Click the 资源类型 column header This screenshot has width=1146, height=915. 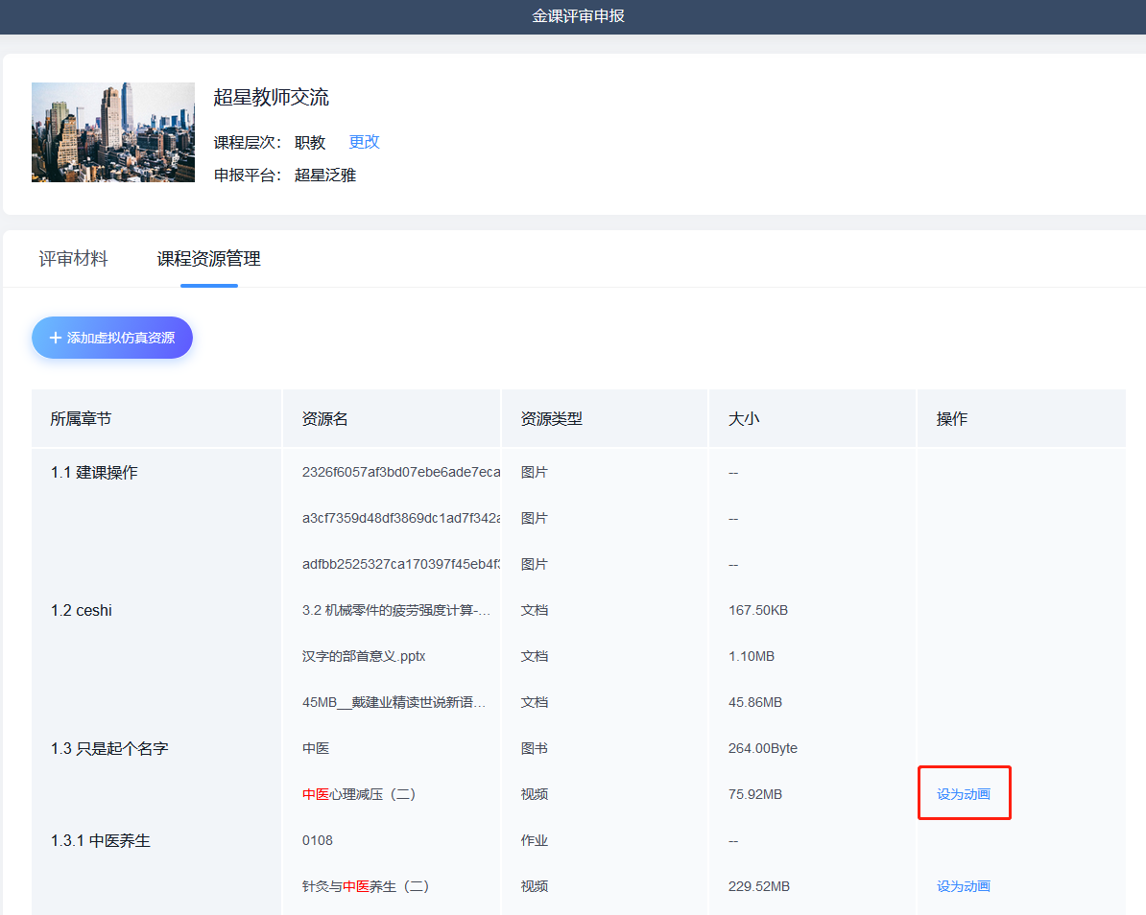click(x=551, y=419)
